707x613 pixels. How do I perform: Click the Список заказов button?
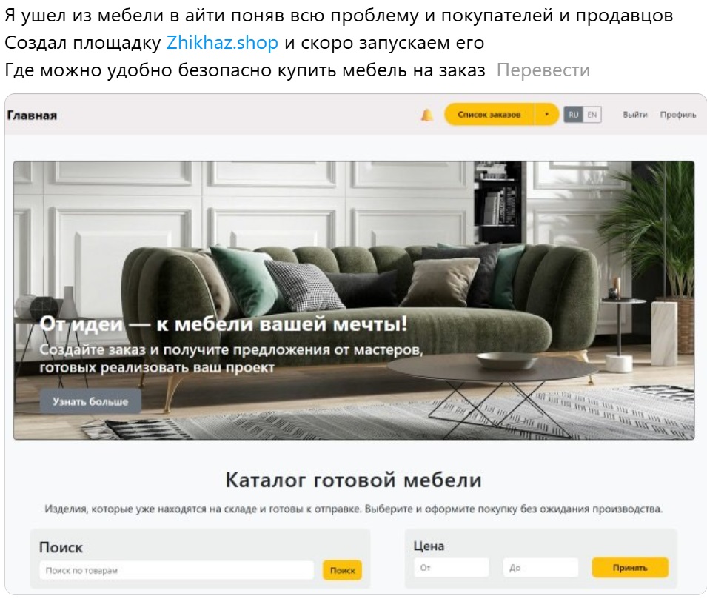[489, 115]
